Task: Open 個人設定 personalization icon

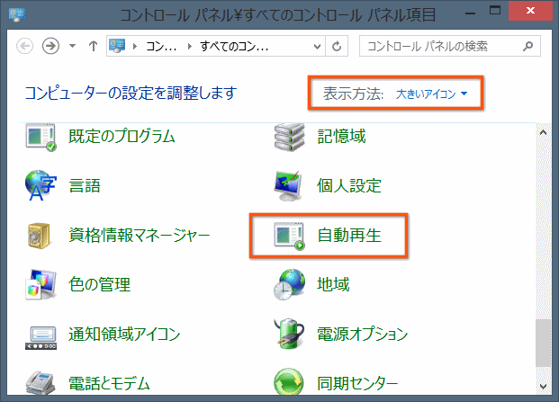Action: click(290, 186)
